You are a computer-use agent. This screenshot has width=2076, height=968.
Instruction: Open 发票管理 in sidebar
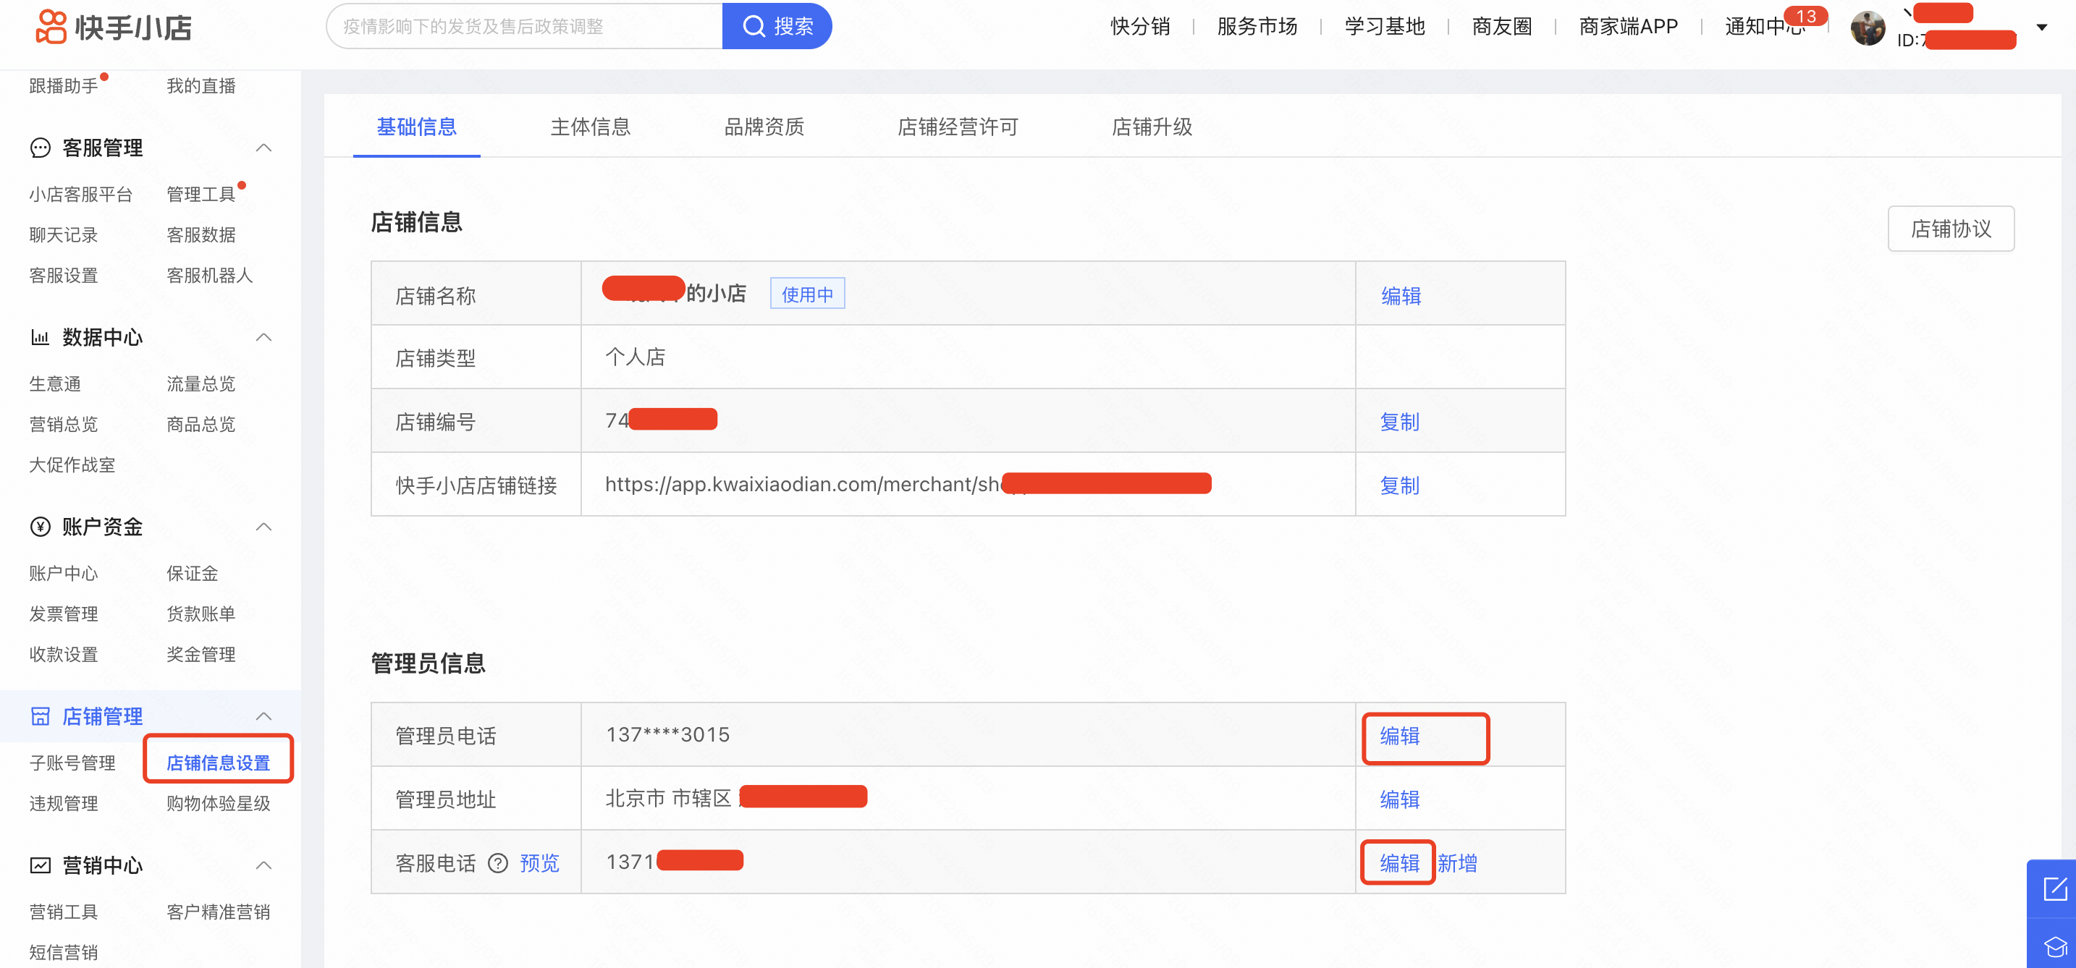(64, 614)
